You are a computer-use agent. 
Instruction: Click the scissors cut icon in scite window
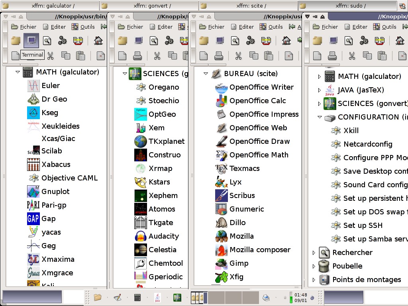[238, 56]
